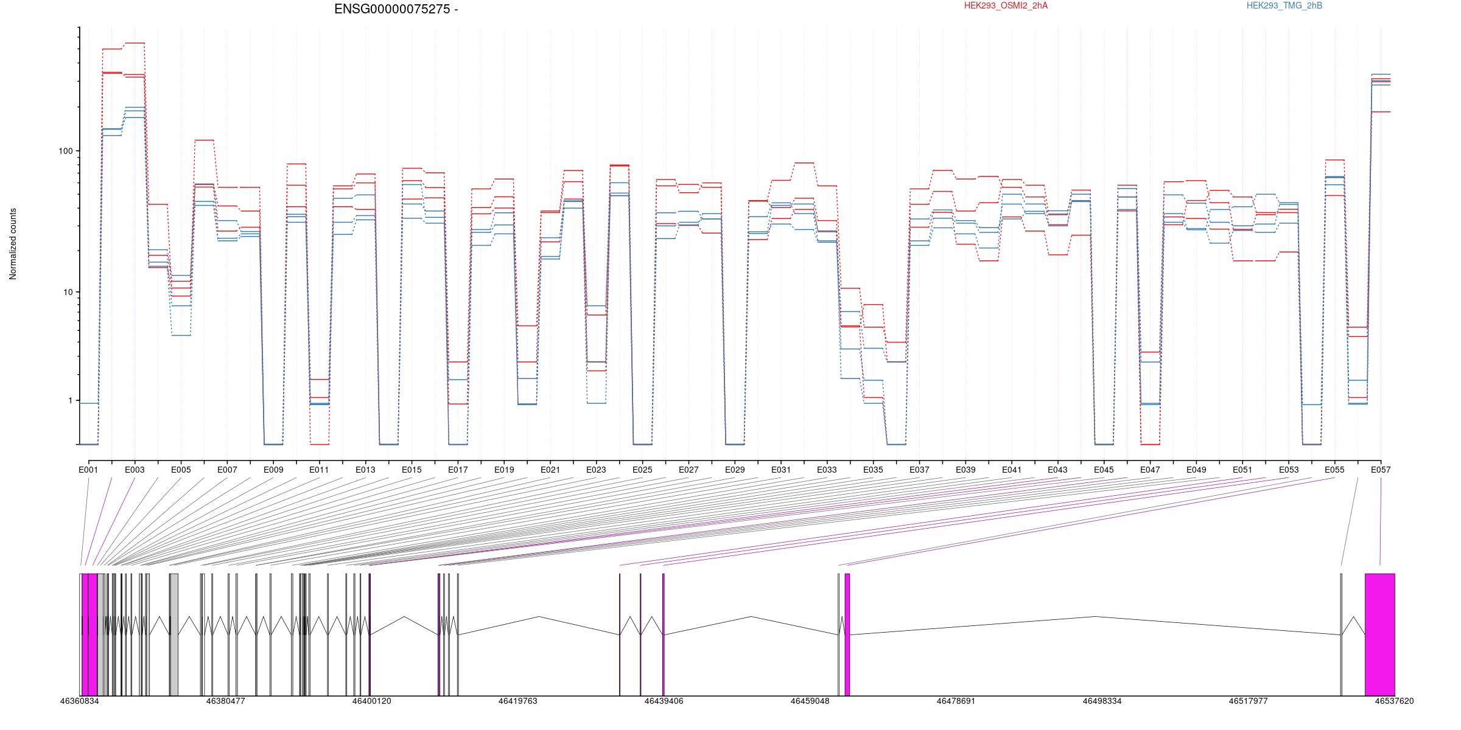
Task: Select the HEK293_TMG_2hB legend label
Action: (1284, 5)
